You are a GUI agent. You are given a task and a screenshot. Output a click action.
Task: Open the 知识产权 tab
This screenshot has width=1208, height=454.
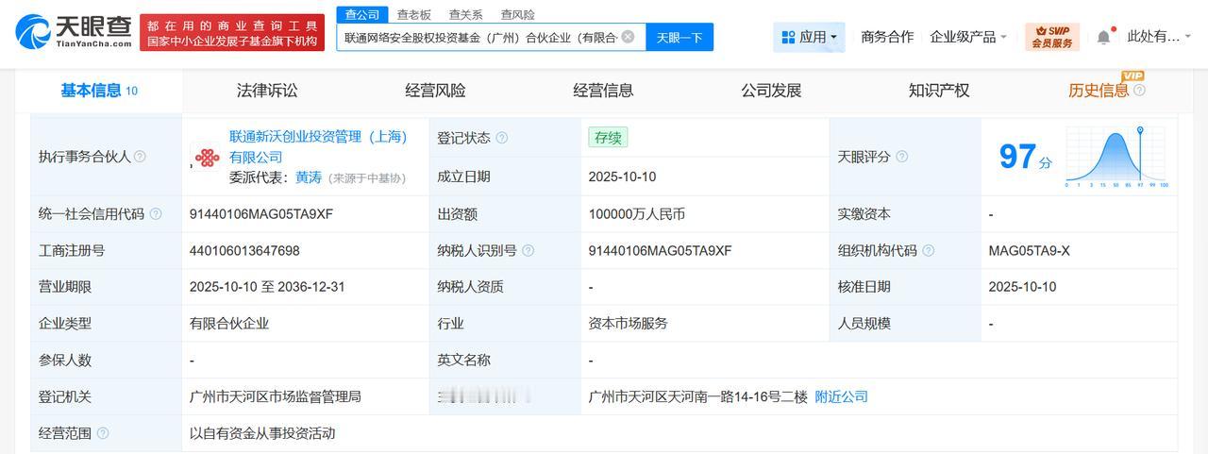[x=939, y=91]
